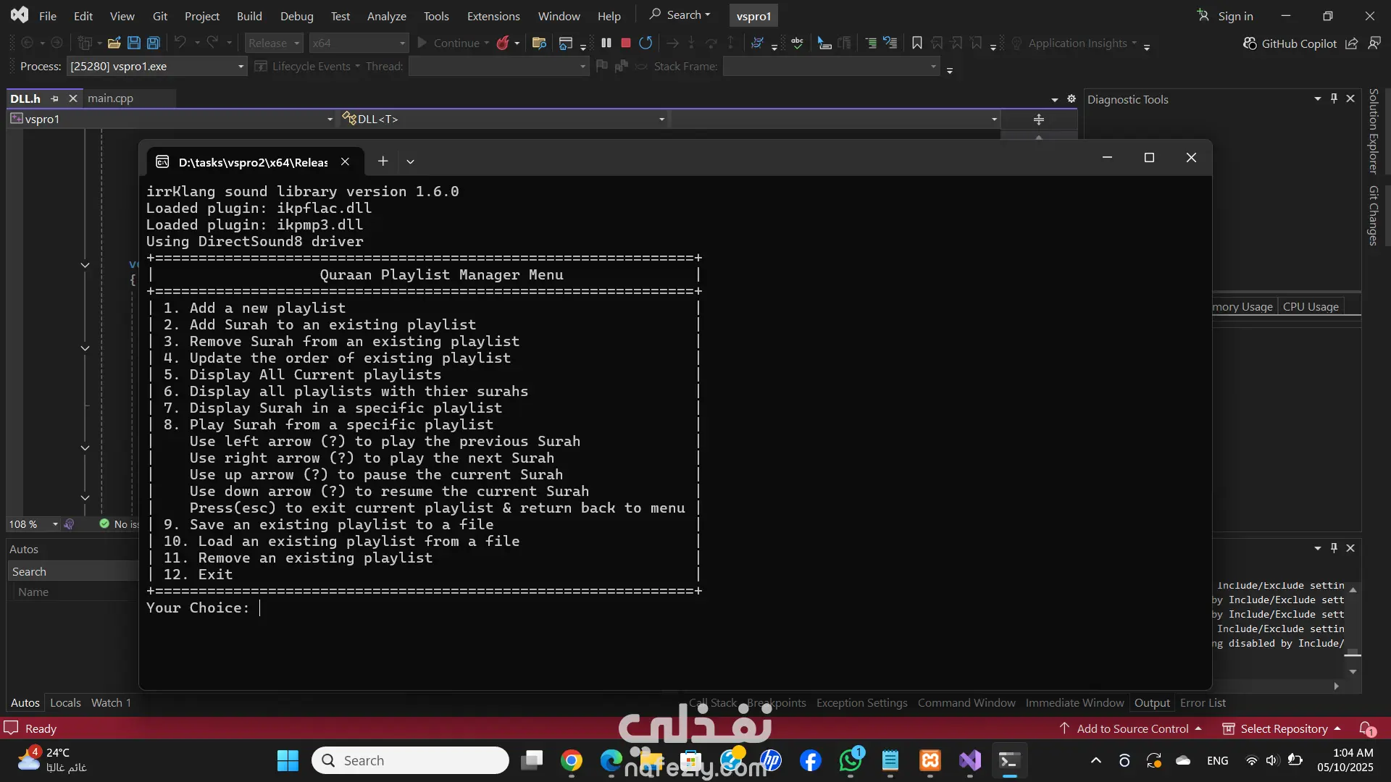Click Add to Source Control
The width and height of the screenshot is (1391, 782).
(1132, 728)
